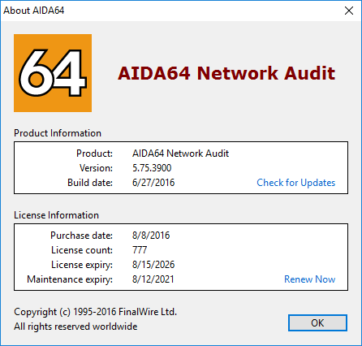Click the Product Information section label
This screenshot has height=346, width=362.
[x=58, y=133]
